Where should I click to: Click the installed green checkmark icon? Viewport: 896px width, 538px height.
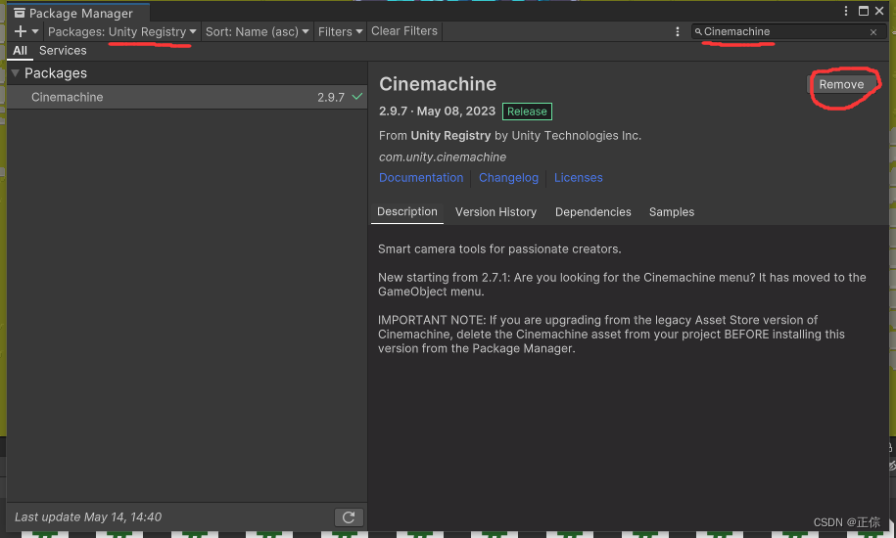pyautogui.click(x=357, y=97)
